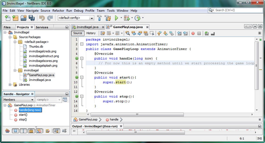
Task: Click the Navigator Javadoc window icon
Action: (x=65, y=100)
